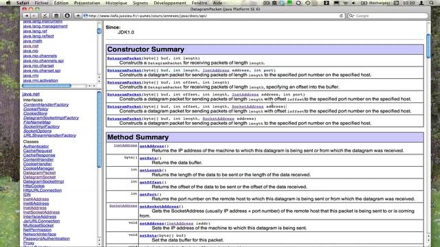The width and height of the screenshot is (440, 247).
Task: Go back with the Safari back arrow
Action: pos(27,16)
